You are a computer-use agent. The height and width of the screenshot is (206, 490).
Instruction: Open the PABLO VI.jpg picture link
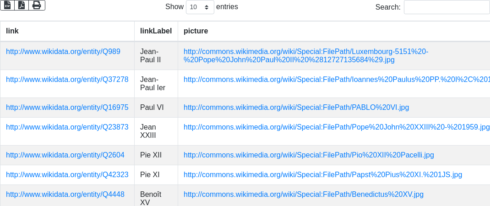[296, 107]
